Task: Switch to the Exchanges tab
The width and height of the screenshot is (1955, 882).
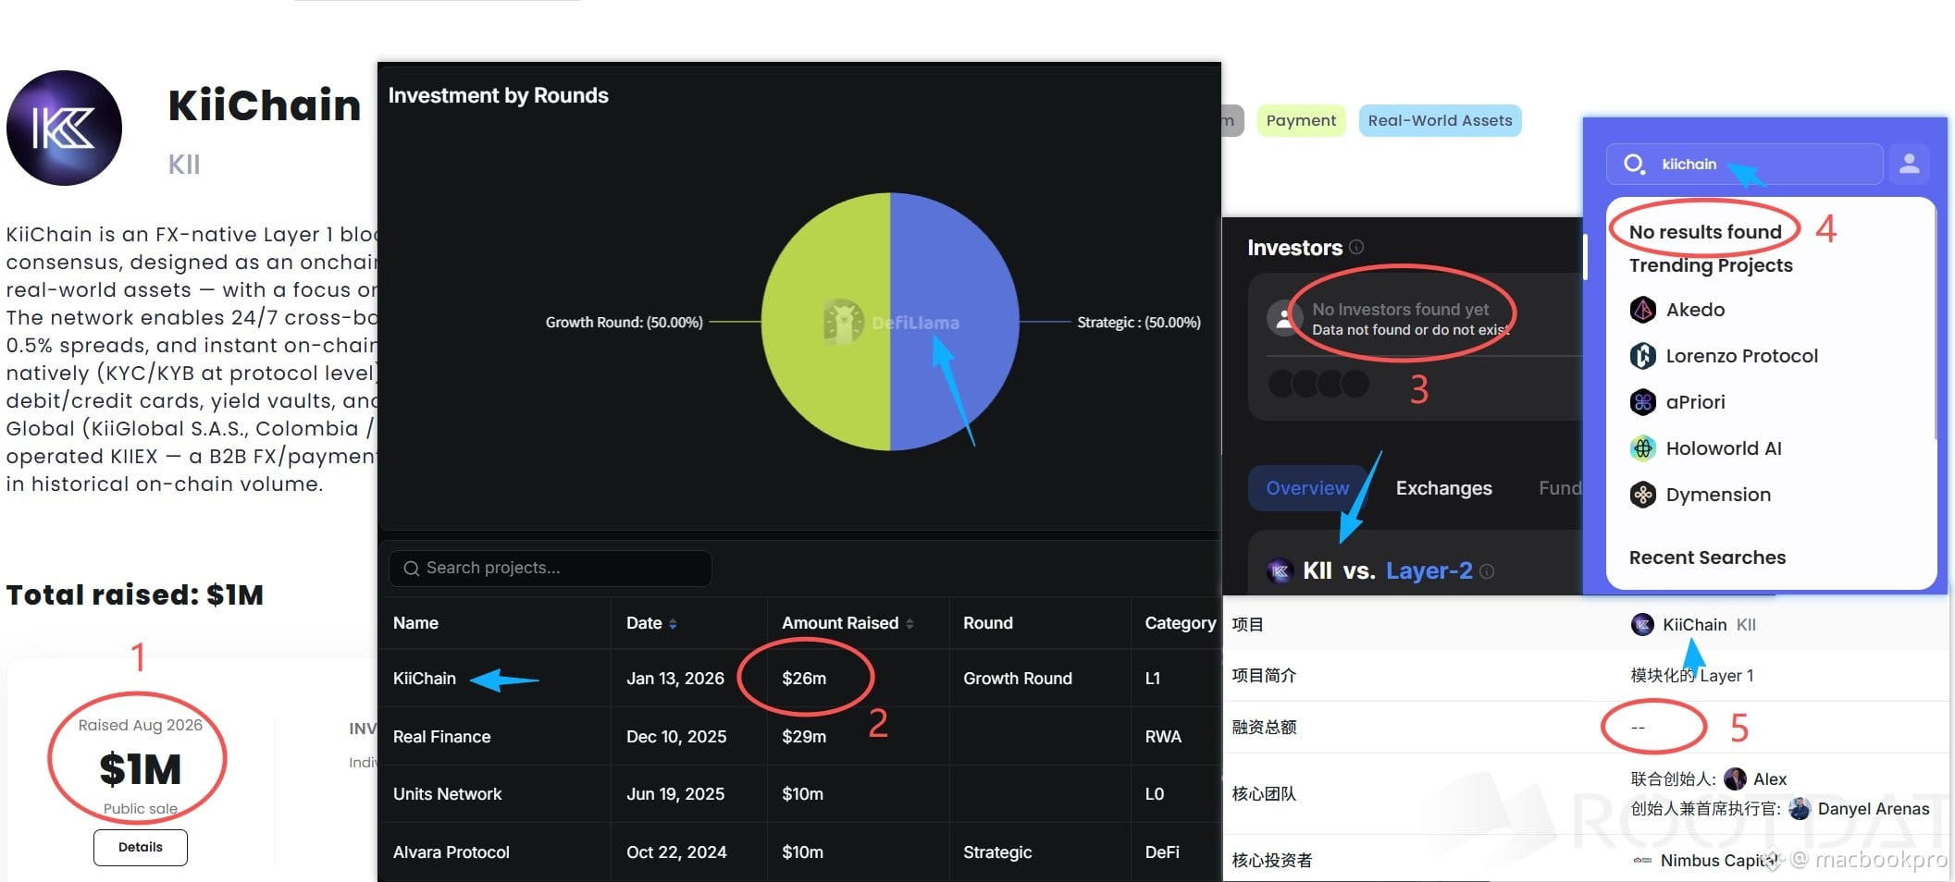Action: (x=1443, y=488)
